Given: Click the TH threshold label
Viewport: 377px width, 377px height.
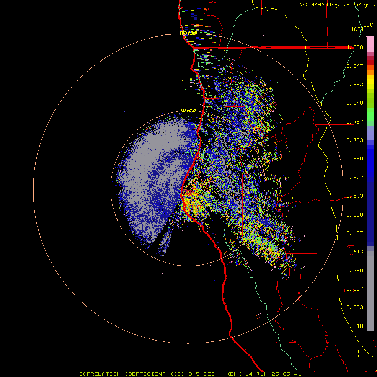Looking at the screenshot, I should [x=360, y=326].
